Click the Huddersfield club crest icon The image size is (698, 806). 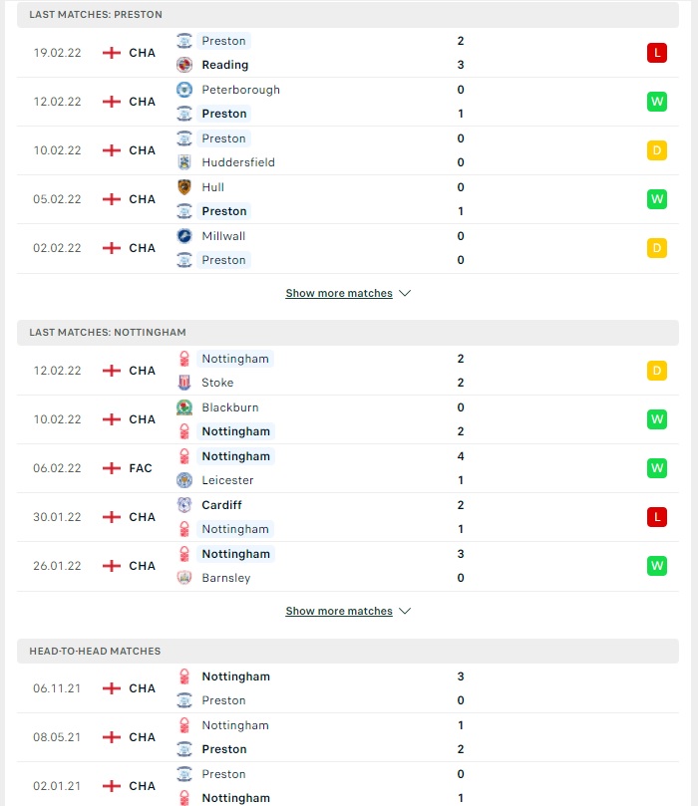point(184,162)
